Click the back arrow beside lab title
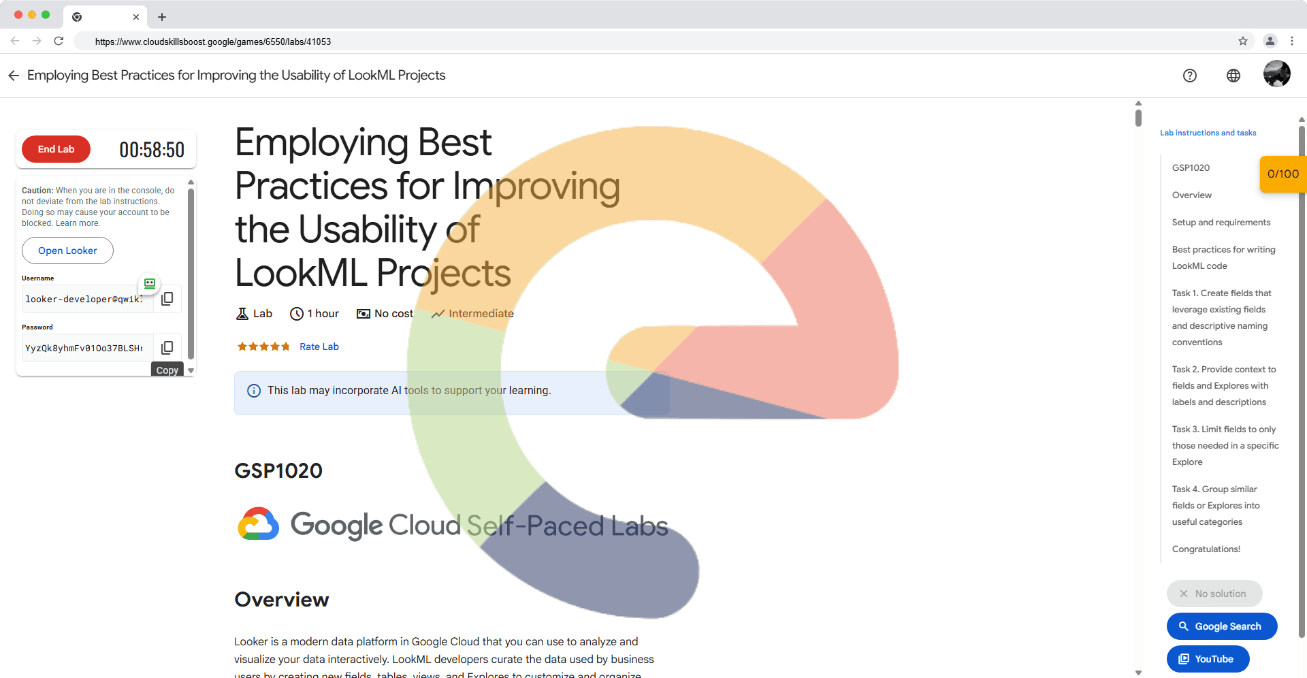This screenshot has height=678, width=1307. 14,76
